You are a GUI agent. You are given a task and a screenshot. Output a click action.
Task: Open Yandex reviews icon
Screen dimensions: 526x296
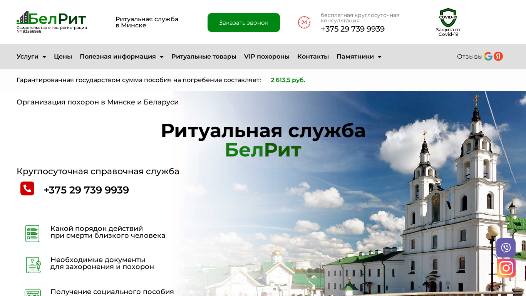click(x=498, y=56)
